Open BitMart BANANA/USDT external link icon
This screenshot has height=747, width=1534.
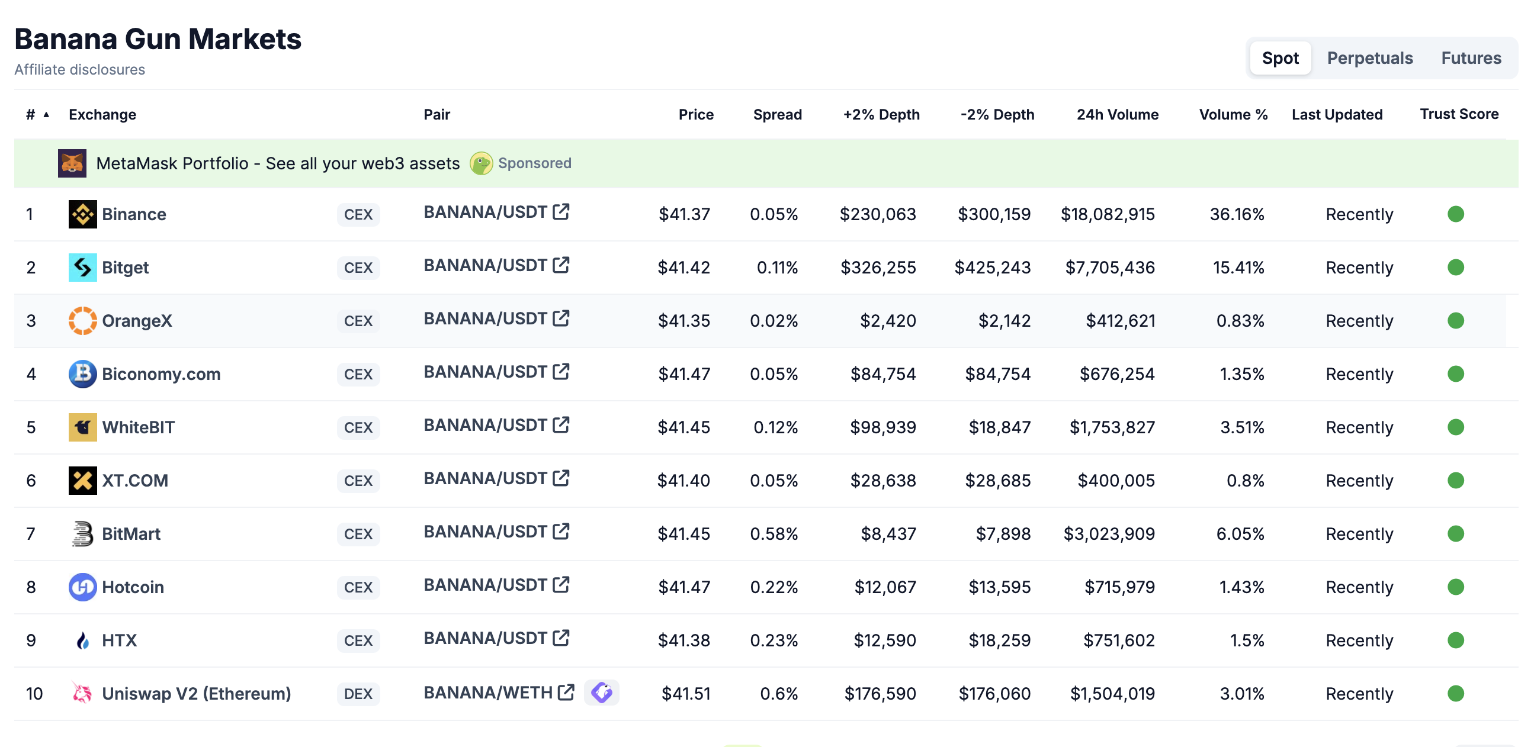coord(561,532)
